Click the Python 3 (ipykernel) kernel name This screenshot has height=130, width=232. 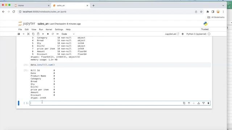click(196, 34)
